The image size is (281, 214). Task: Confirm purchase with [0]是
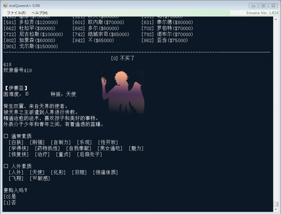coord(10,196)
